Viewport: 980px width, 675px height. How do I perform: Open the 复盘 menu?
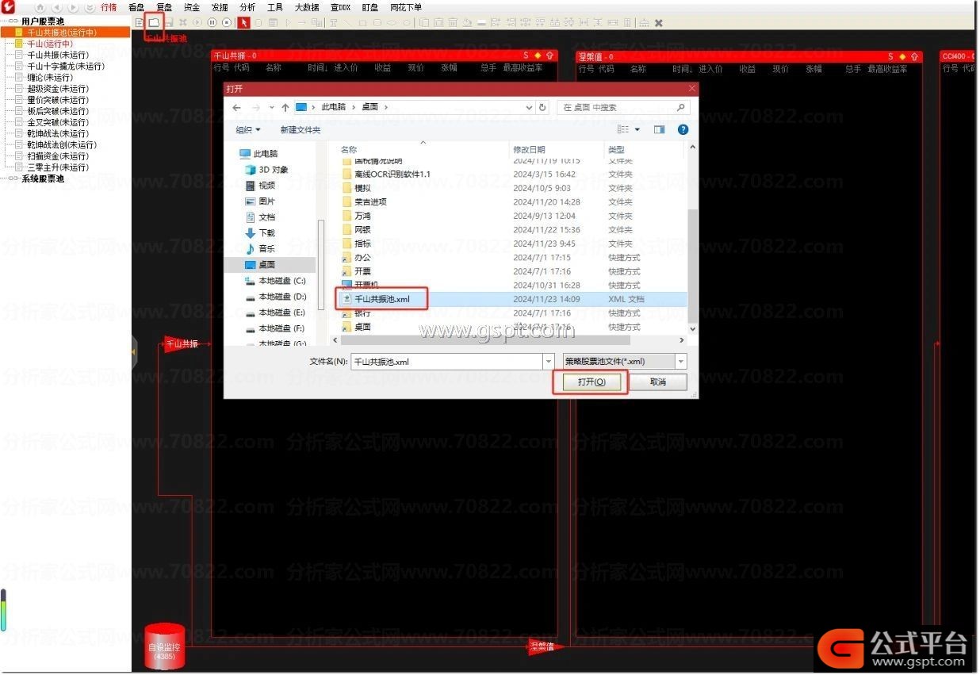coord(164,7)
